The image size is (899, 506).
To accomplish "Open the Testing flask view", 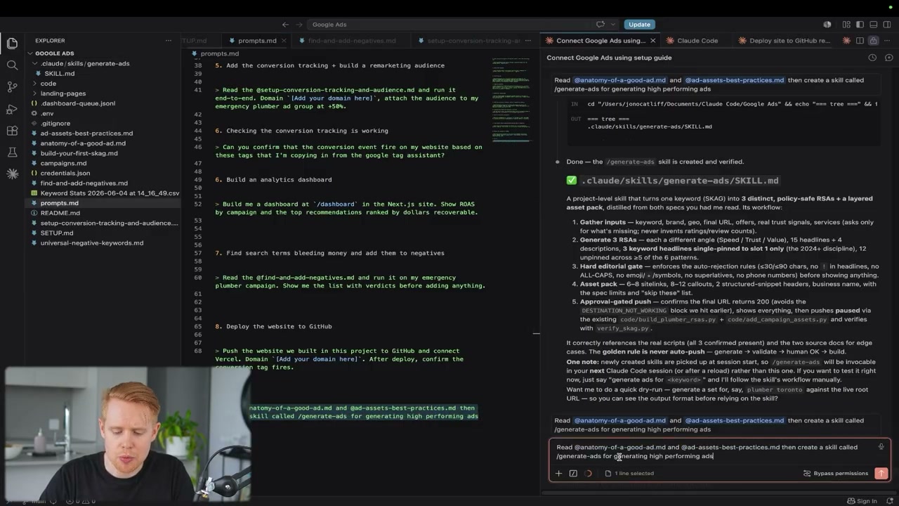I will pyautogui.click(x=12, y=152).
